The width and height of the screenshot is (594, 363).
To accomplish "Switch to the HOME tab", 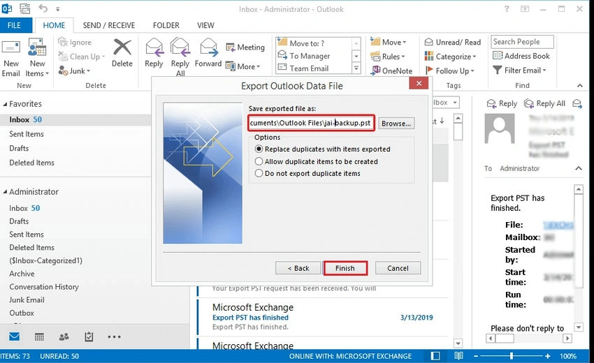I will (54, 25).
